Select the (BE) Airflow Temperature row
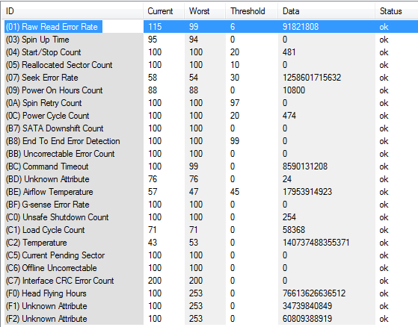Viewport: 418px width, 327px height. 210,192
